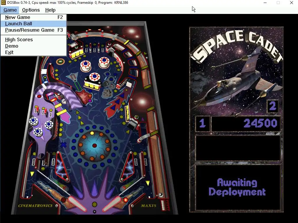Click the green starburst target icon
298x223 pixels.
click(61, 62)
